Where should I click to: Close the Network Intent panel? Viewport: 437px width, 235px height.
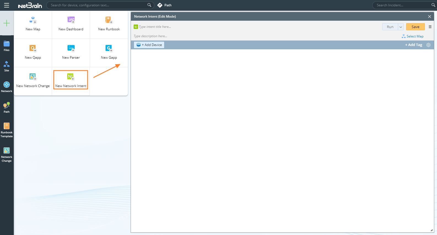tap(429, 17)
